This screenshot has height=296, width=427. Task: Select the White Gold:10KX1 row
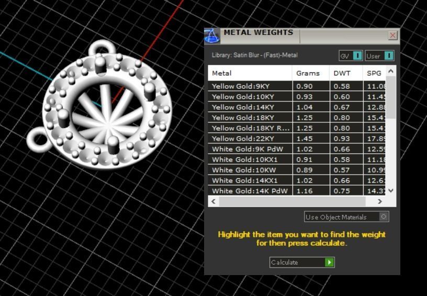pos(297,160)
